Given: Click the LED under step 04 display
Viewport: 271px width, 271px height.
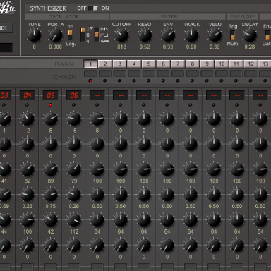Looking at the screenshot, I should 28,105.
